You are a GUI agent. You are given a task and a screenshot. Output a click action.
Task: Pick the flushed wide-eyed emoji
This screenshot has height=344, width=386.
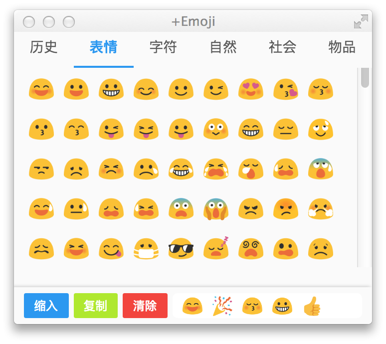pyautogui.click(x=216, y=129)
